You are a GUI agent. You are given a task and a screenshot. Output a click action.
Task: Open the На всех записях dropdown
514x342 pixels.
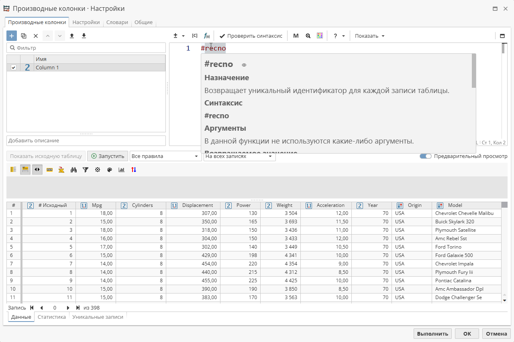pos(239,156)
